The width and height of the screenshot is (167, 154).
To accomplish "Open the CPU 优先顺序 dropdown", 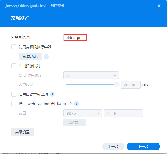I will [x=91, y=75].
